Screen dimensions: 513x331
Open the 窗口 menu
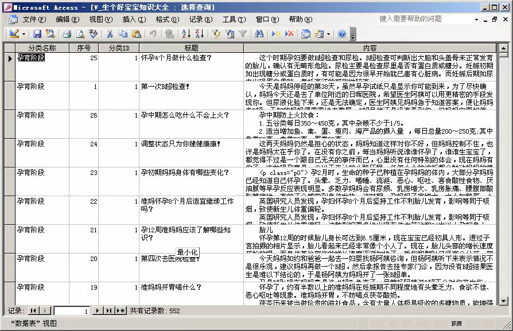pyautogui.click(x=267, y=20)
